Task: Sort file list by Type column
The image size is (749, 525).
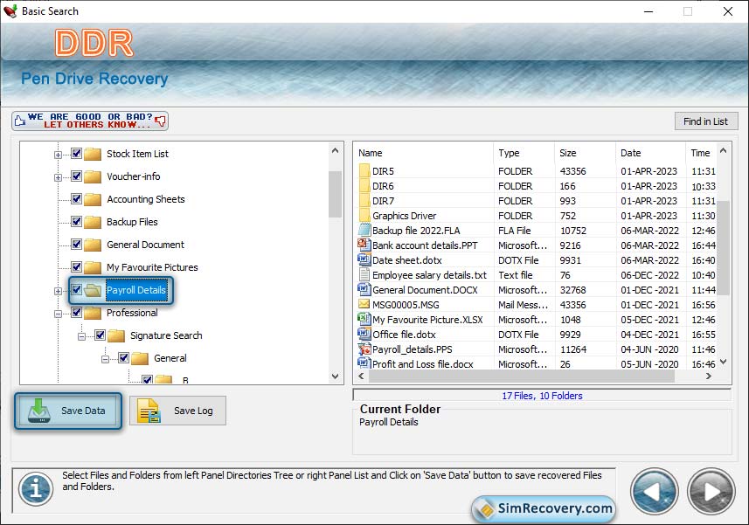Action: (x=524, y=153)
